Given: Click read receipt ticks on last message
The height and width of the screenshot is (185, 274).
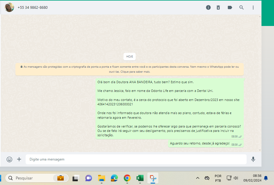Looking at the screenshot, I should 240,145.
